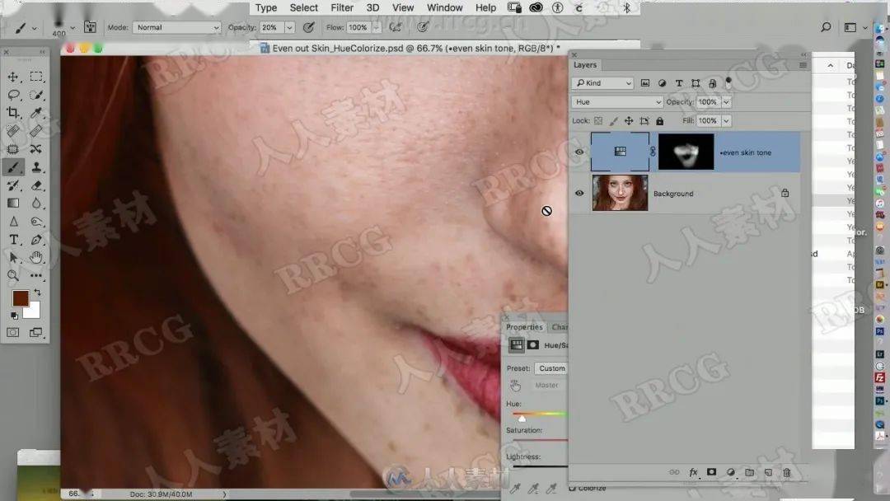Toggle pixel layers filter
890x501 pixels.
click(644, 83)
